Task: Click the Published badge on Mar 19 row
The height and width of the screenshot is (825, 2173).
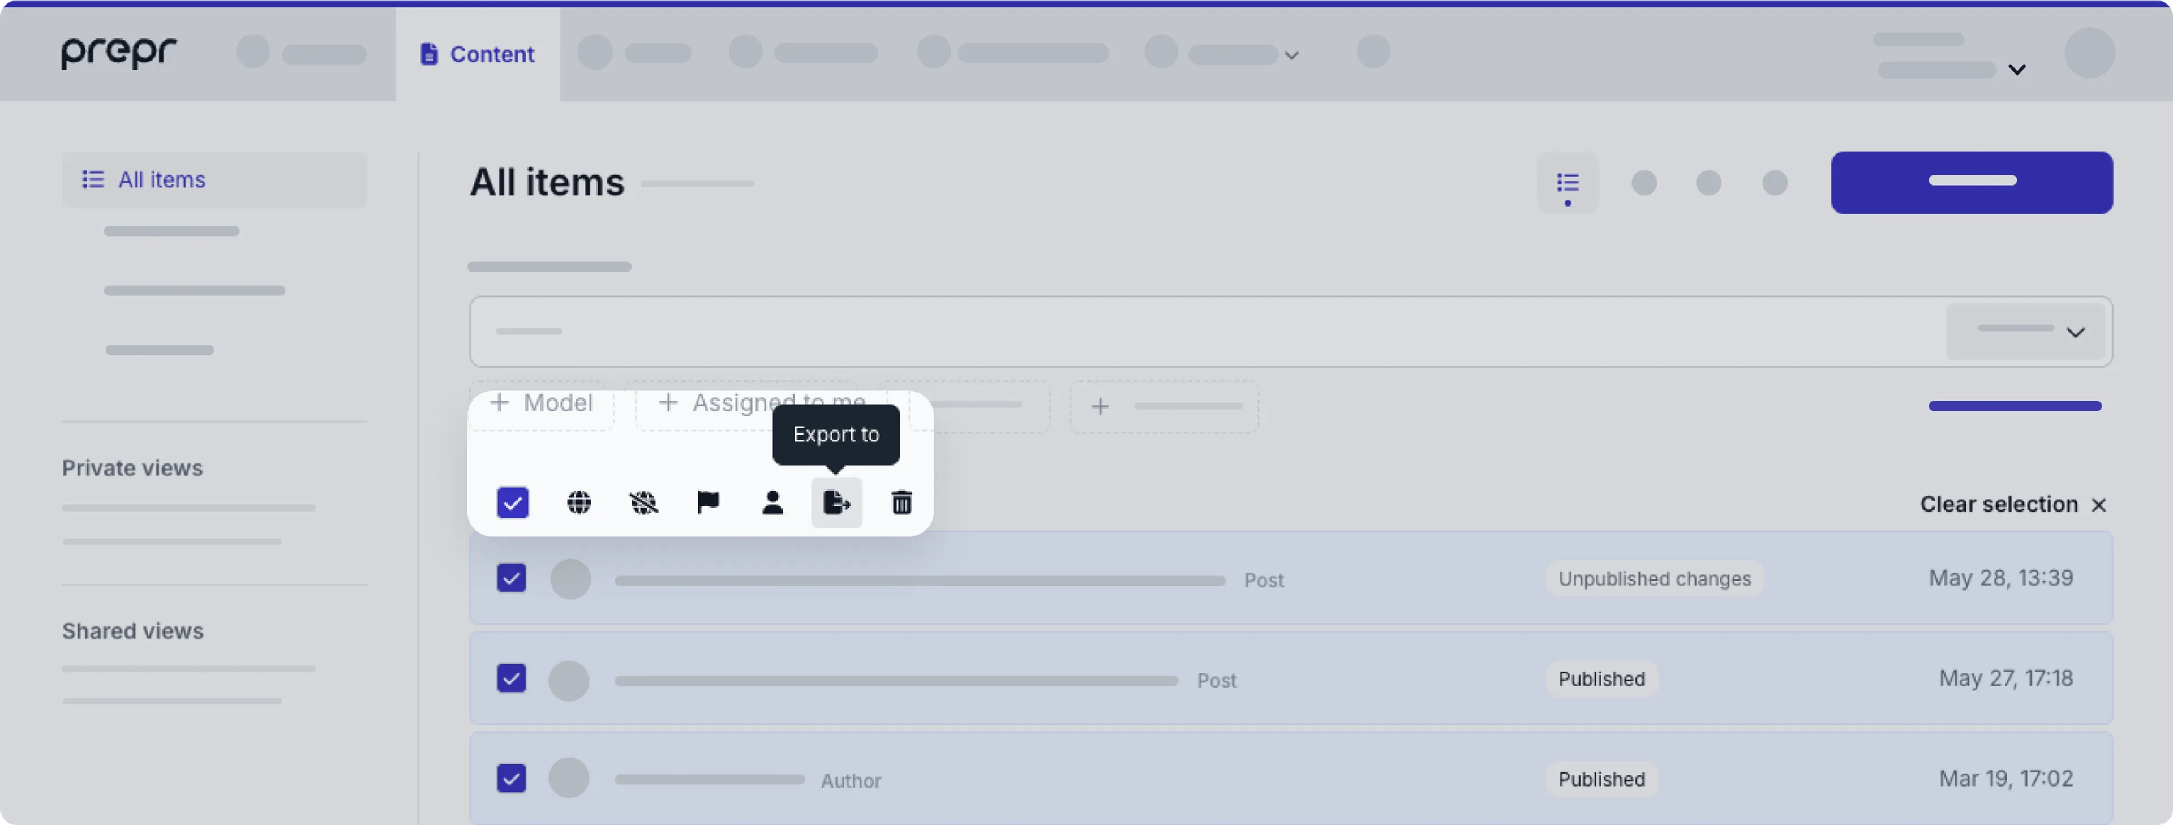Action: coord(1601,779)
